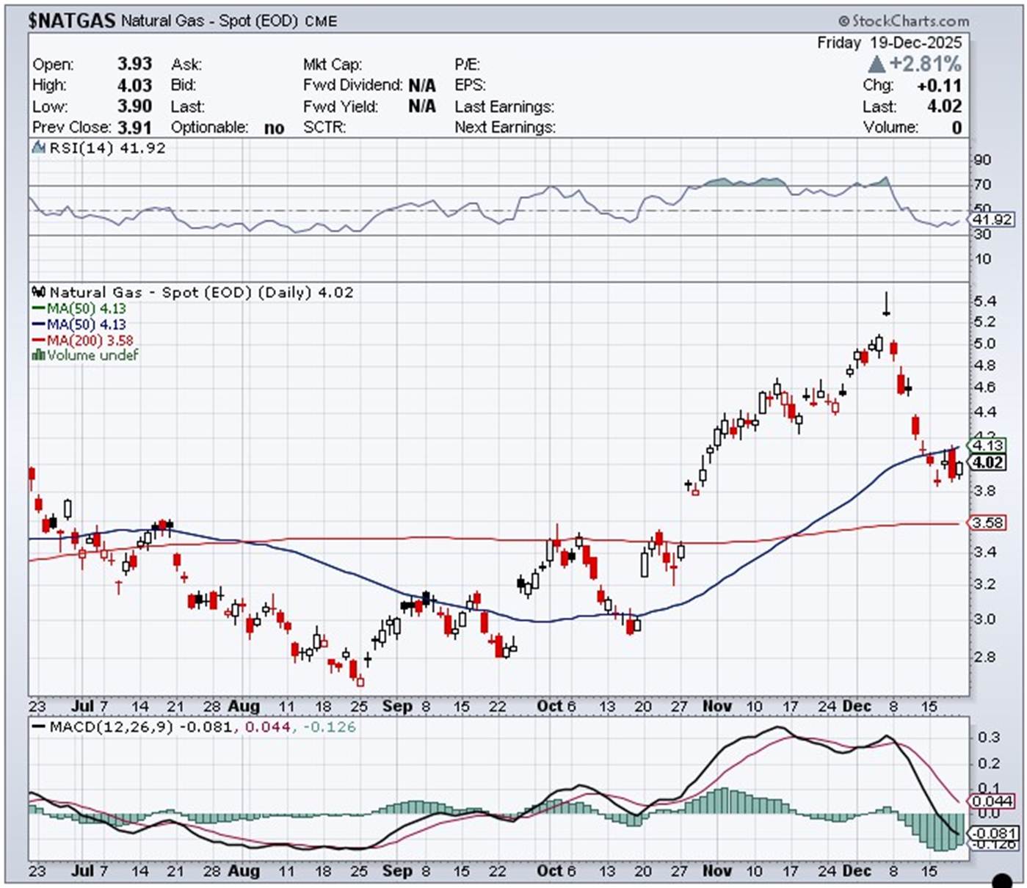The height and width of the screenshot is (888, 1027).
Task: Click the RSI(14) indicator icon
Action: [x=39, y=148]
